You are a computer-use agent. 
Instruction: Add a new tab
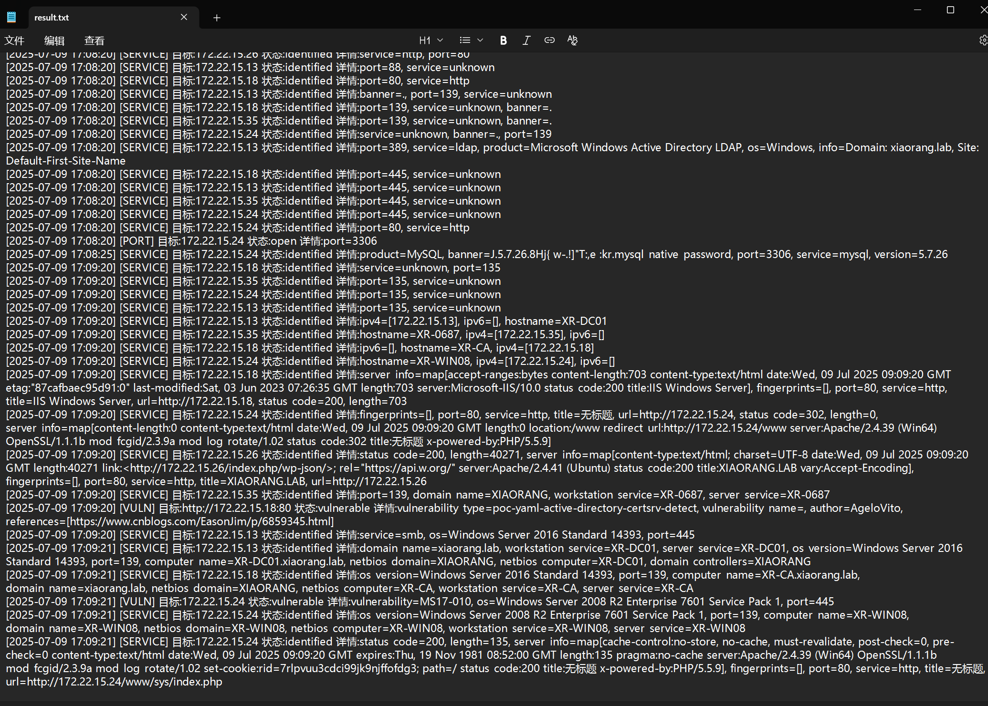tap(217, 18)
